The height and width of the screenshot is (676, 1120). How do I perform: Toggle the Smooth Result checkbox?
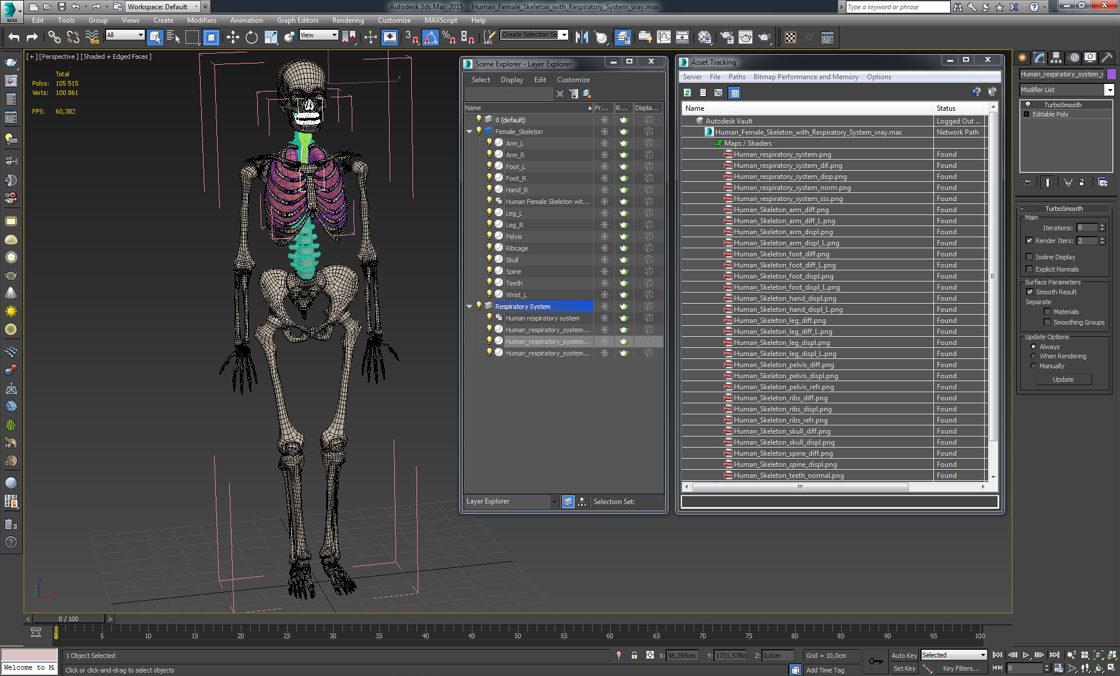point(1030,292)
